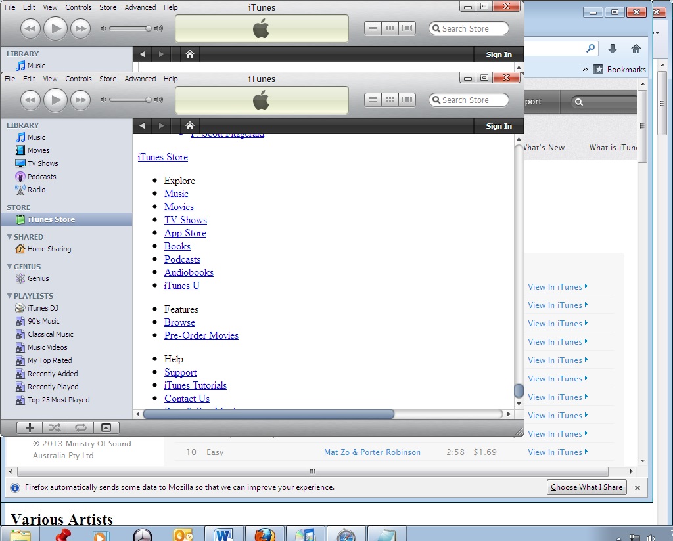
Task: Open Podcasts in library sidebar
Action: [41, 177]
